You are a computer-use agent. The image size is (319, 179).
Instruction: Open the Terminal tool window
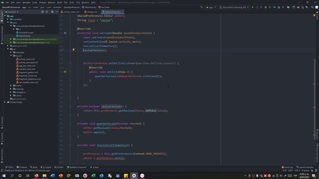click(x=22, y=167)
